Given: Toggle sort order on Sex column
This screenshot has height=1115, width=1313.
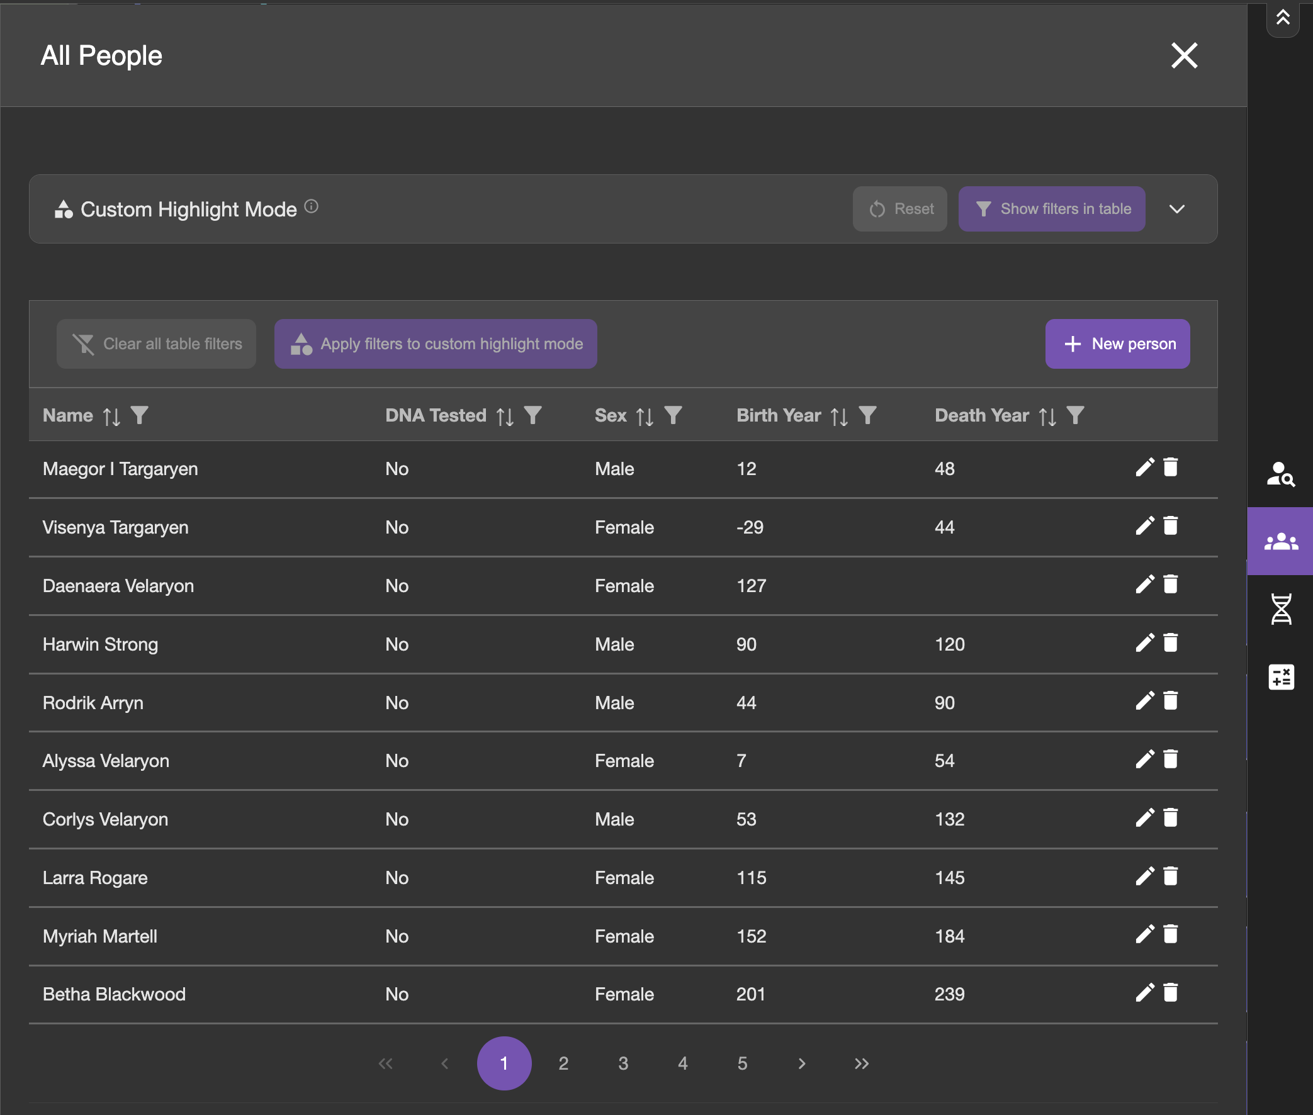Looking at the screenshot, I should click(644, 417).
